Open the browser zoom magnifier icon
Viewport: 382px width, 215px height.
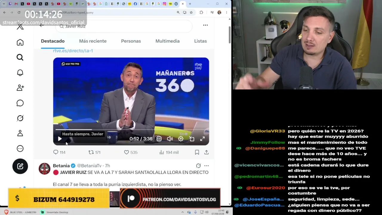click(178, 13)
